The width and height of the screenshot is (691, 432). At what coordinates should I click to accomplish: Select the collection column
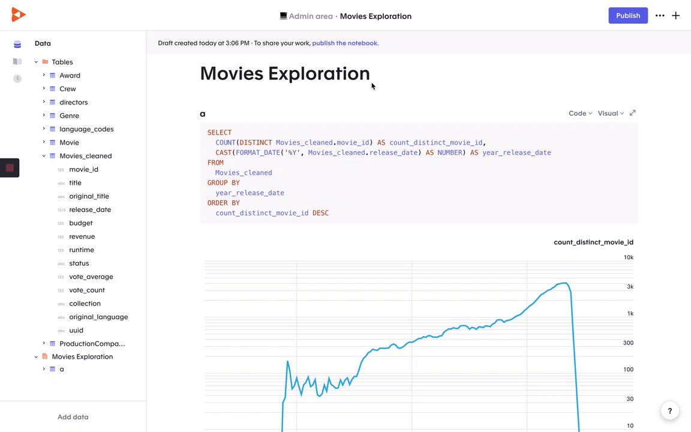click(x=85, y=303)
